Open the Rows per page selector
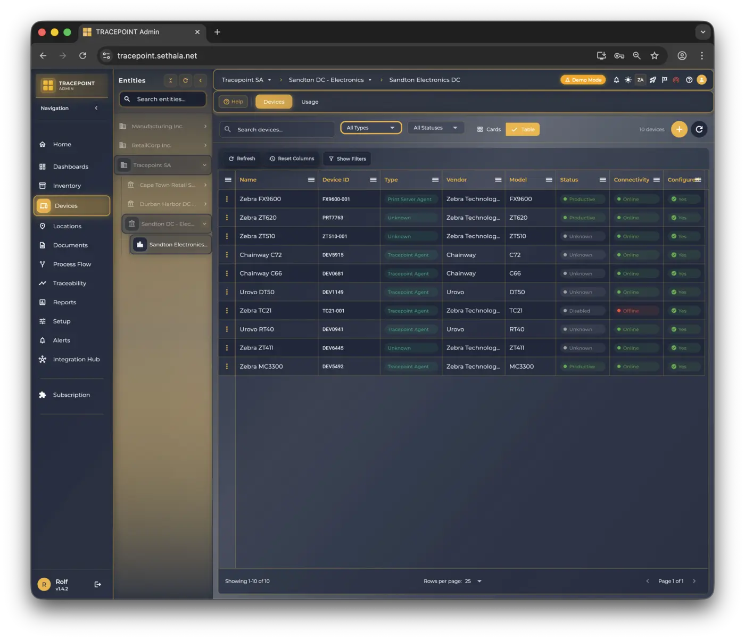 pyautogui.click(x=473, y=581)
